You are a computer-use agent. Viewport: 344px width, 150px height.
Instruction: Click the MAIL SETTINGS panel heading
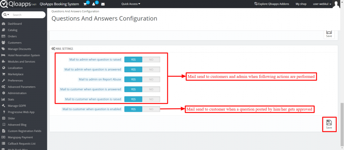62,49
